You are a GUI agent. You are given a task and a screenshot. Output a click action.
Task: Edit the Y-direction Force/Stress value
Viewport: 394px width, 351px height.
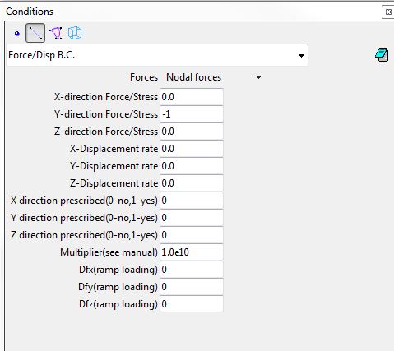tap(192, 114)
